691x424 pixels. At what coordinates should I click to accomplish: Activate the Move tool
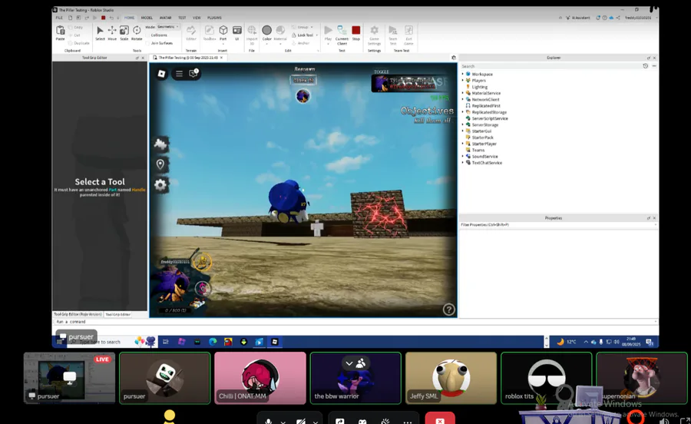tap(112, 33)
